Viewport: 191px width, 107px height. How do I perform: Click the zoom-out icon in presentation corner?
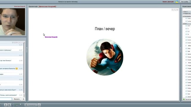tap(175, 10)
